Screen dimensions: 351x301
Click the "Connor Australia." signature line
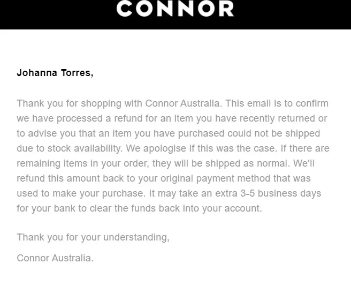pyautogui.click(x=55, y=258)
